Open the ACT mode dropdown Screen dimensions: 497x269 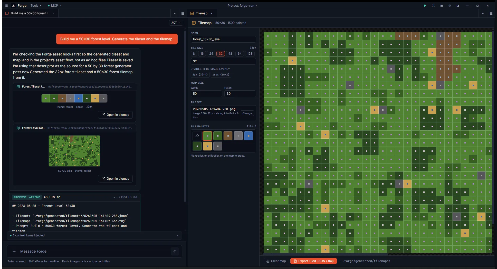[x=176, y=23]
